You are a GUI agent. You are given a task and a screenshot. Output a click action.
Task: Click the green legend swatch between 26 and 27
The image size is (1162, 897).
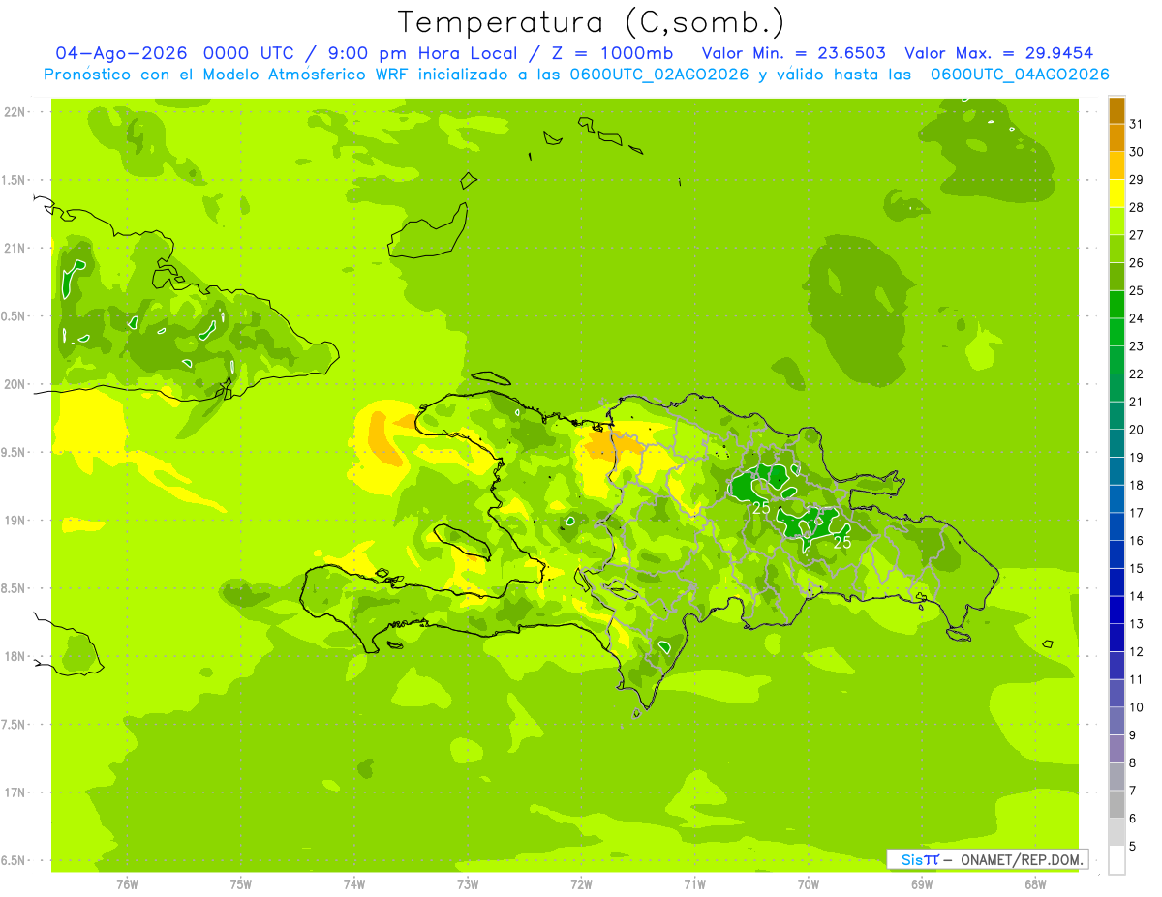pyautogui.click(x=1116, y=249)
